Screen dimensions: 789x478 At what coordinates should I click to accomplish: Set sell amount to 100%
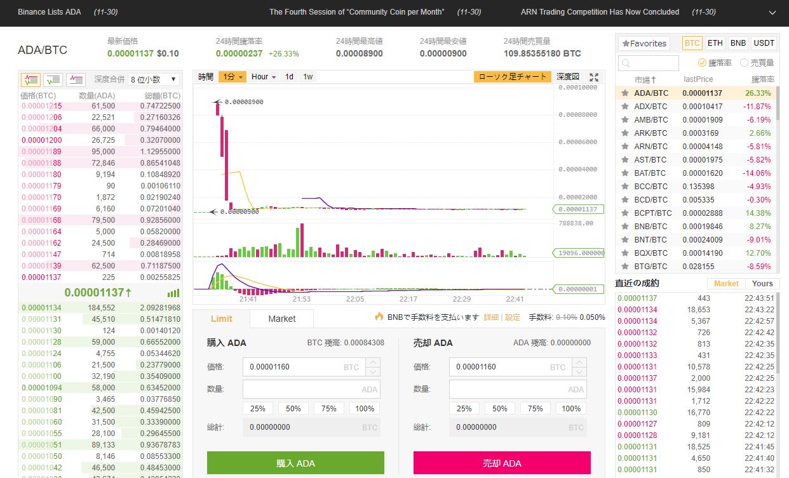(x=571, y=409)
